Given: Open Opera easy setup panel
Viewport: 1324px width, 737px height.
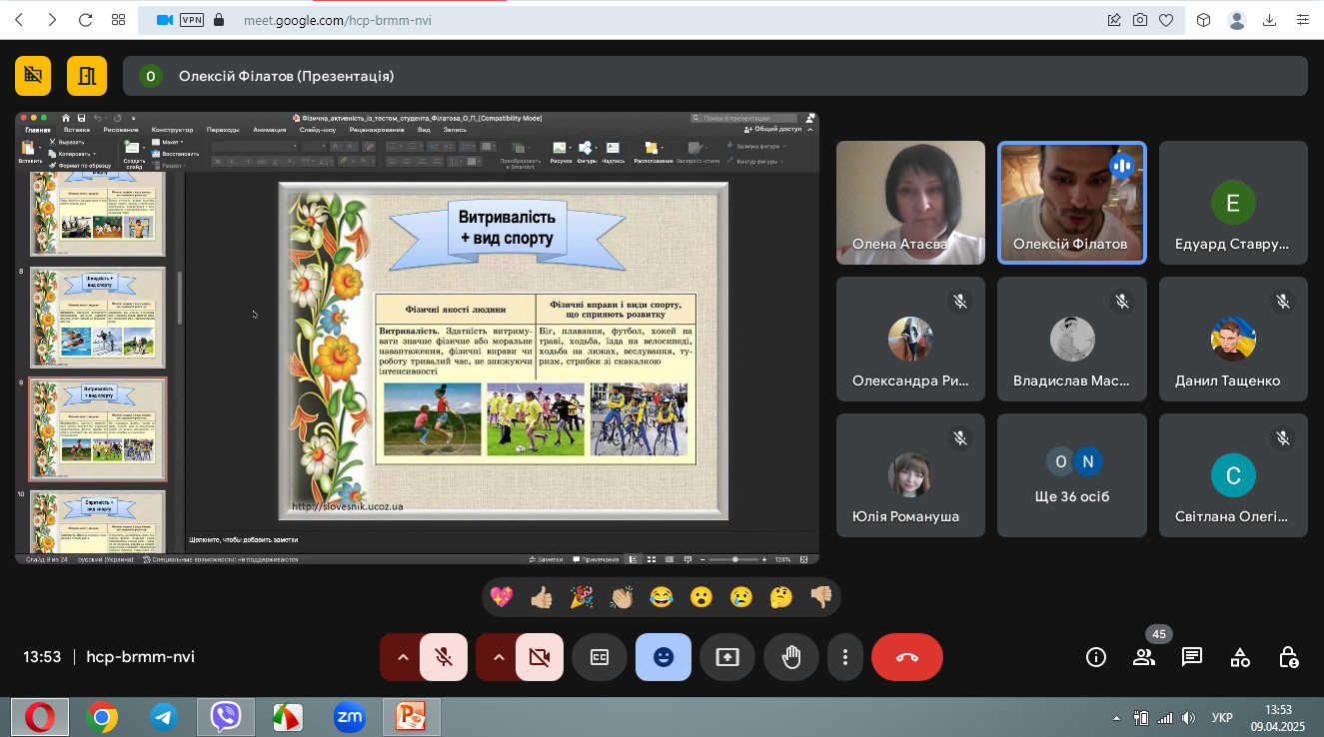Looking at the screenshot, I should [1303, 19].
